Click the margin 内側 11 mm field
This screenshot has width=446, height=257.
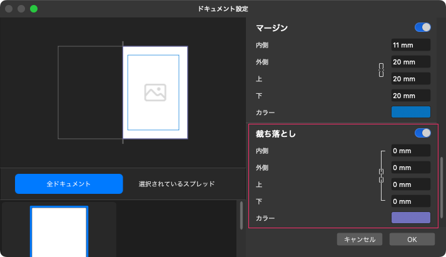[x=410, y=45]
